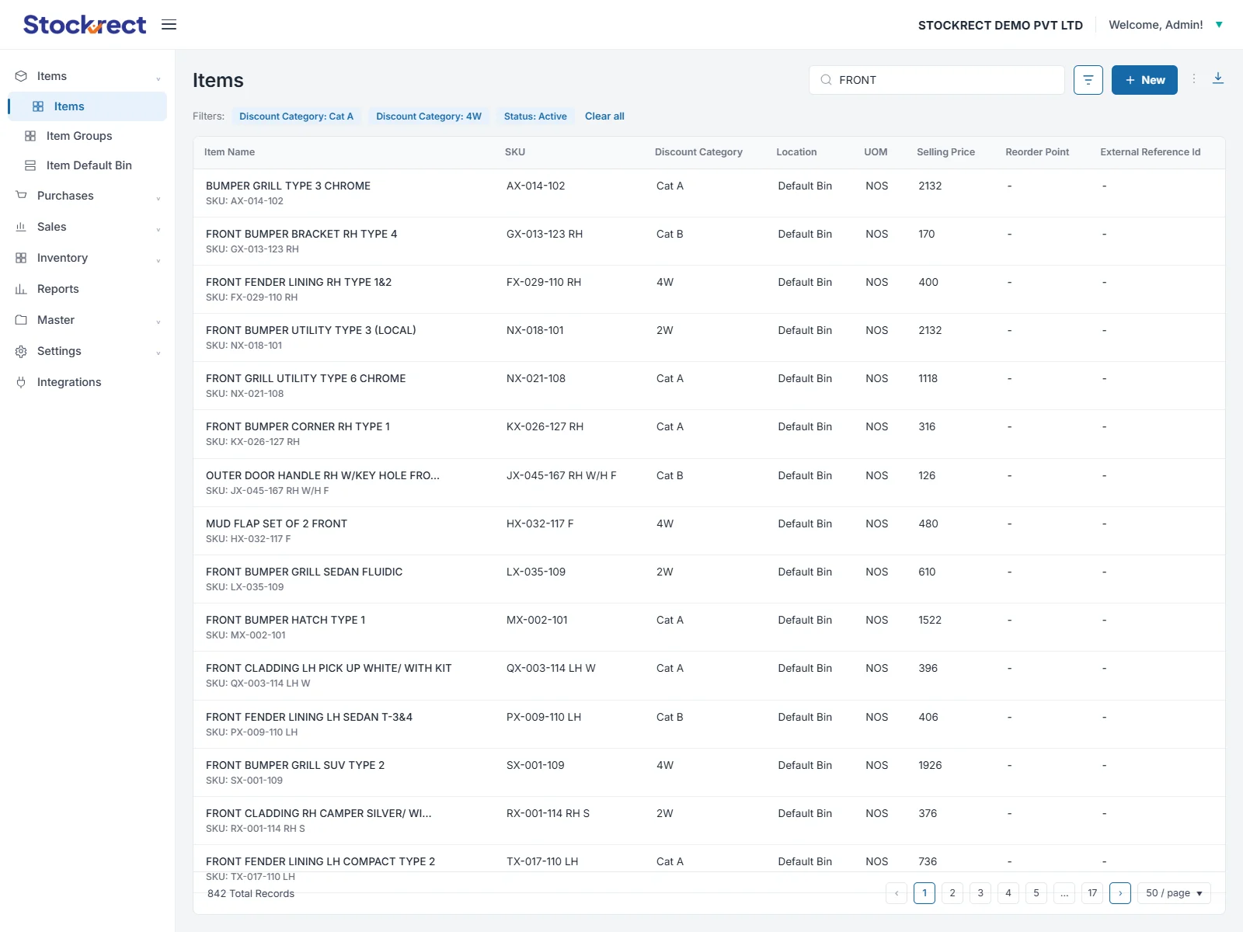The width and height of the screenshot is (1243, 932).
Task: Open FRONT BUMPER GRILL SUV TYPE 2
Action: [295, 765]
